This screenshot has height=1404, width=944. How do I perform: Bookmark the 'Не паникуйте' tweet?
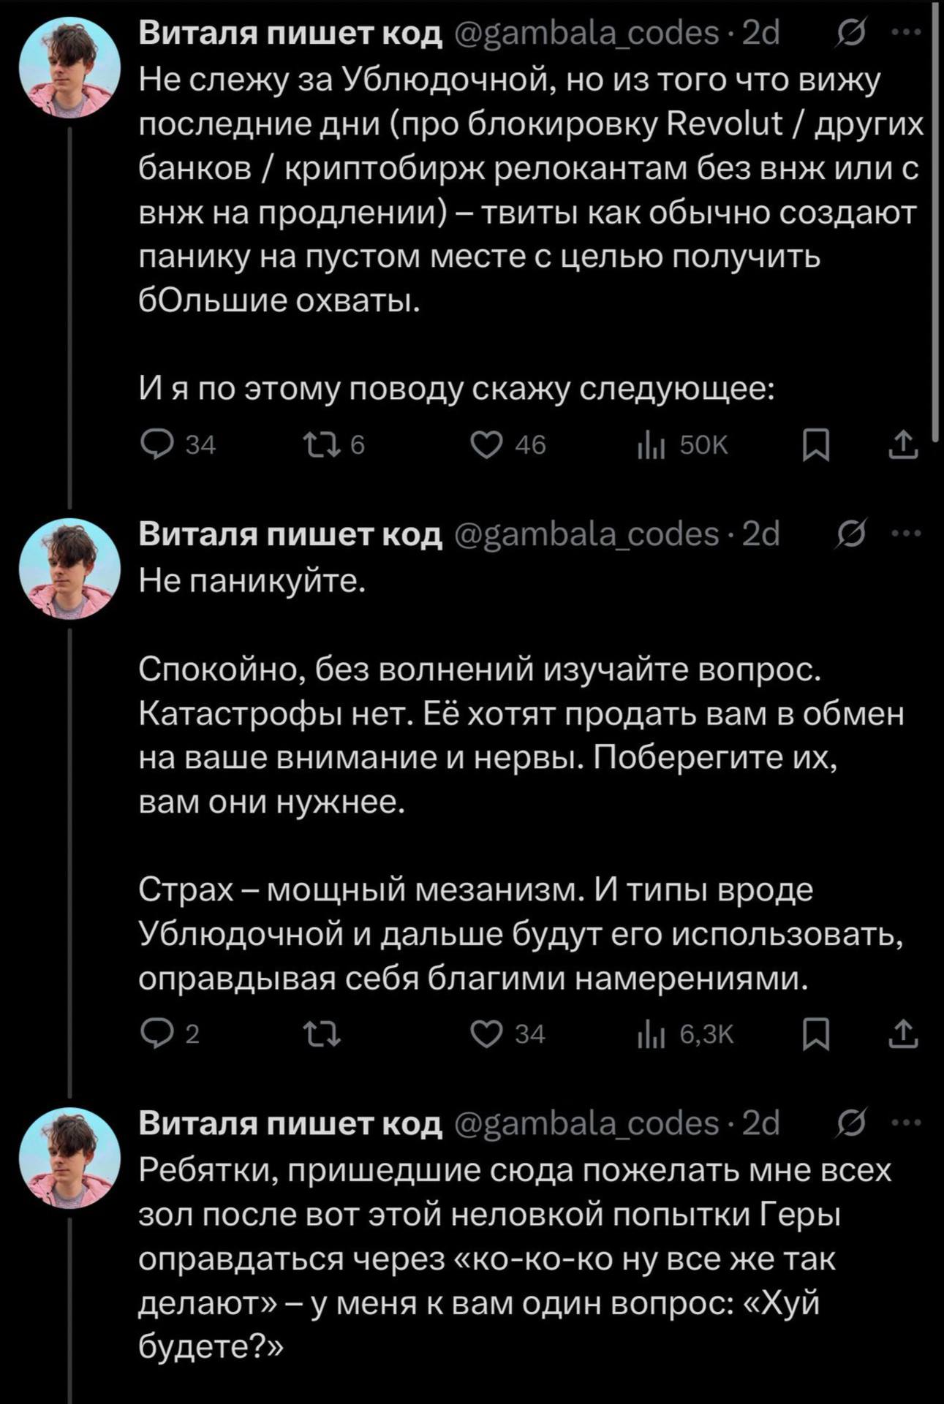pyautogui.click(x=815, y=1033)
